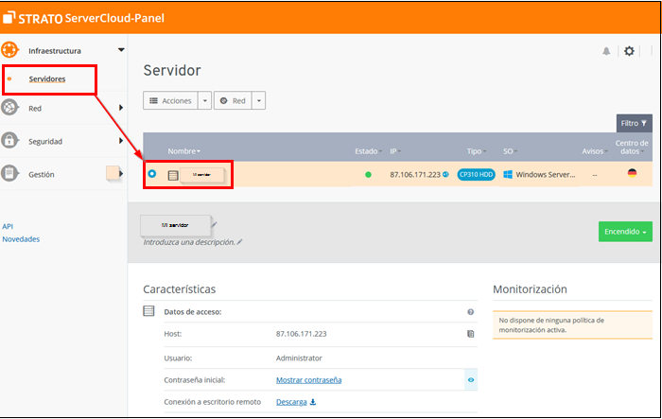The height and width of the screenshot is (419, 662).
Task: Open the Encendido power state dropdown
Action: (x=625, y=232)
